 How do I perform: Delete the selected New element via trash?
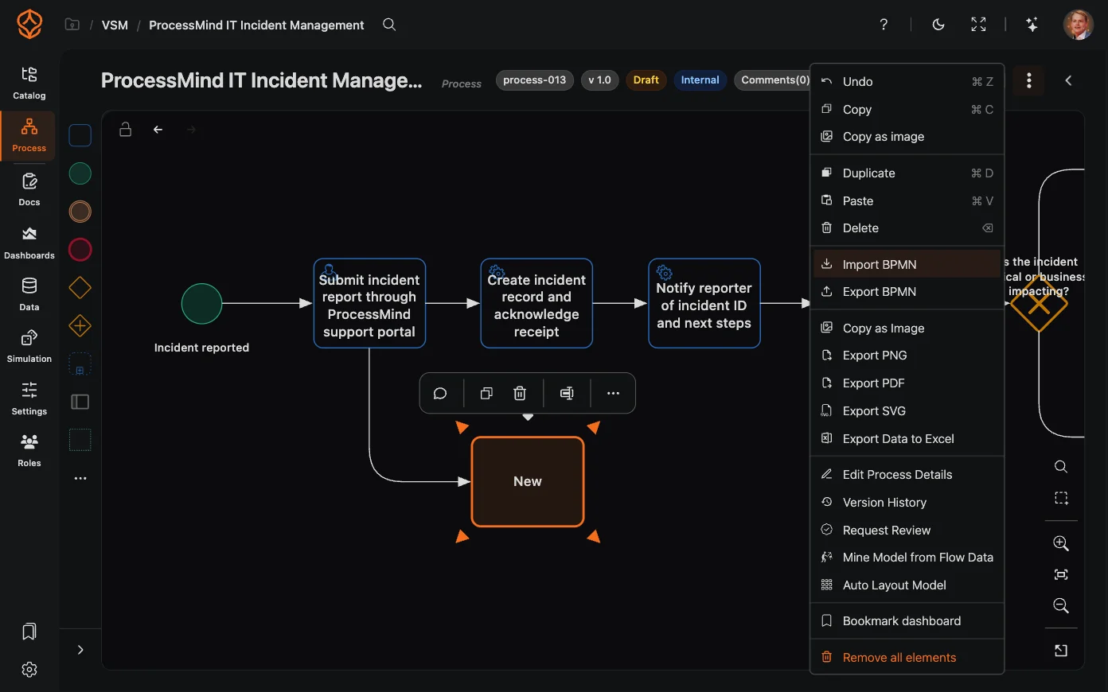point(520,394)
